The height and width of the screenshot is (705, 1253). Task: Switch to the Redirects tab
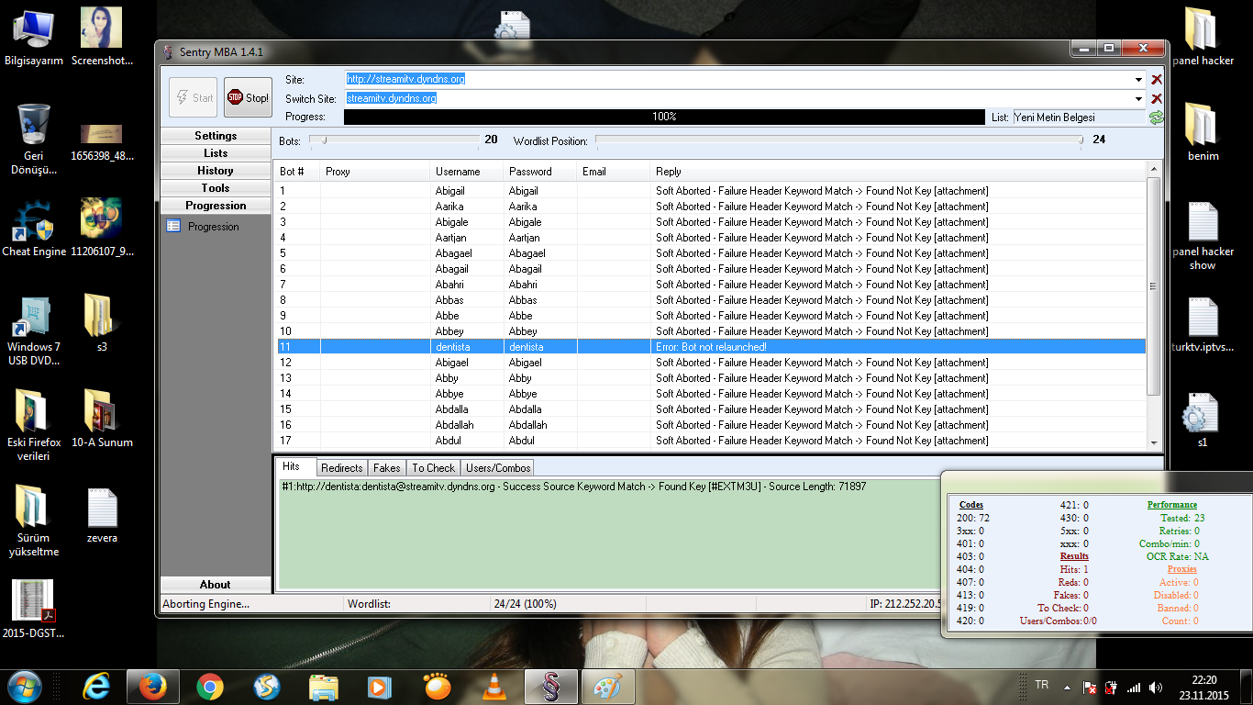point(342,468)
